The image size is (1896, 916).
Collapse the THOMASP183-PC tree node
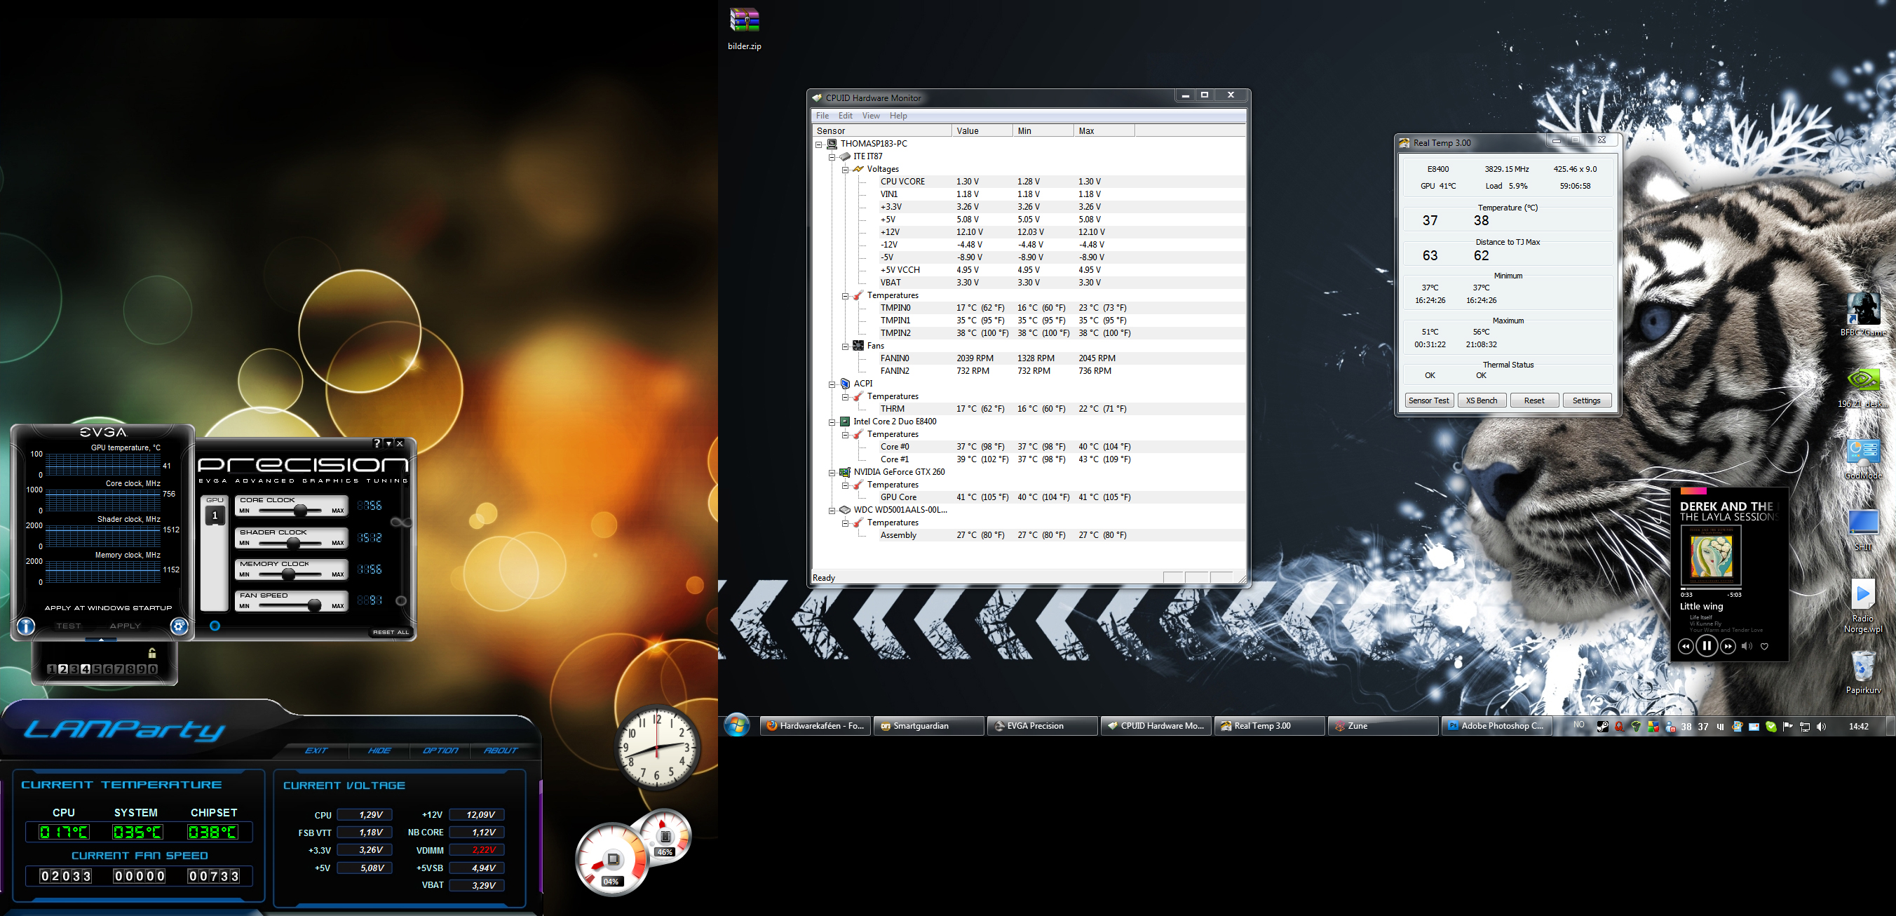[x=818, y=144]
